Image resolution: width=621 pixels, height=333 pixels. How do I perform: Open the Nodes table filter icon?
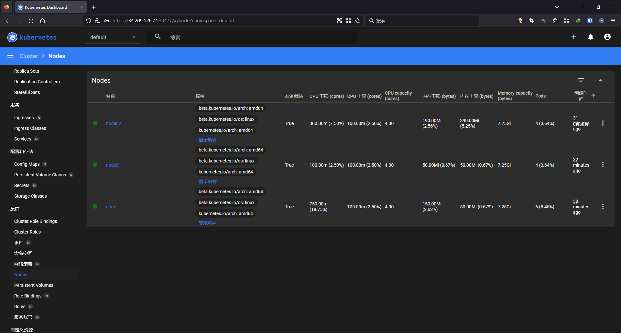pyautogui.click(x=581, y=80)
